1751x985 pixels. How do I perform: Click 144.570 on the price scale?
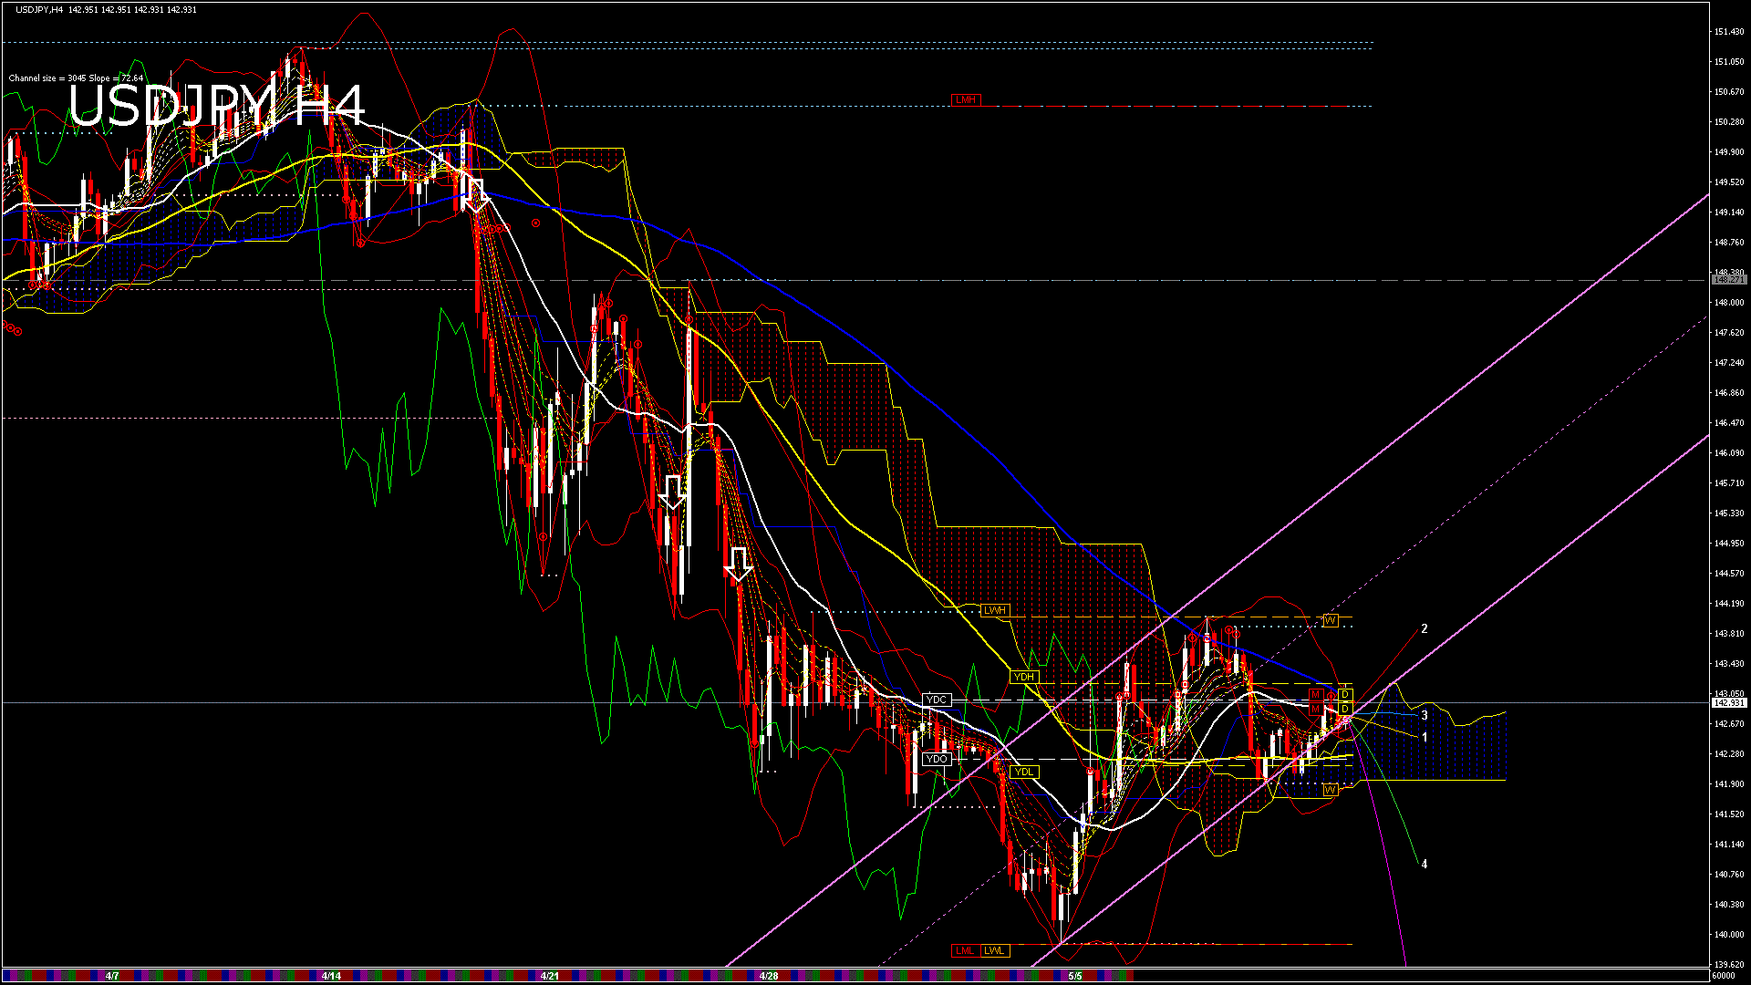tap(1729, 574)
